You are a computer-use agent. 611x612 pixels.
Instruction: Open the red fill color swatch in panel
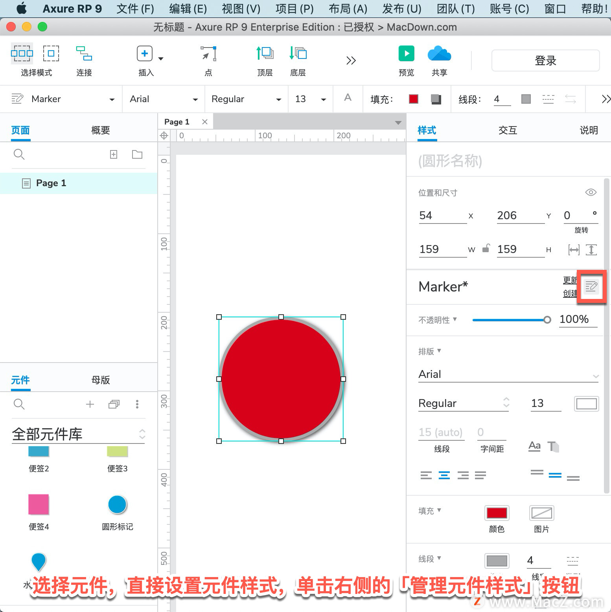pos(497,513)
